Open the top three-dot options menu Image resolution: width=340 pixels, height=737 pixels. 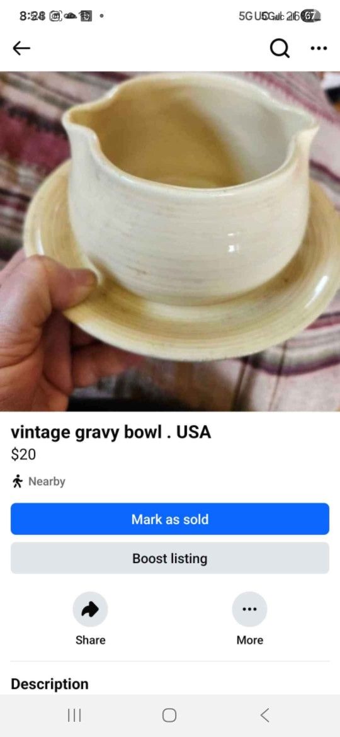pos(319,48)
